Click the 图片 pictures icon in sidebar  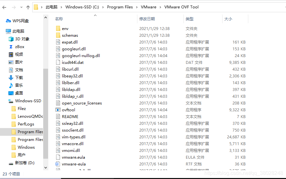coord(11,62)
